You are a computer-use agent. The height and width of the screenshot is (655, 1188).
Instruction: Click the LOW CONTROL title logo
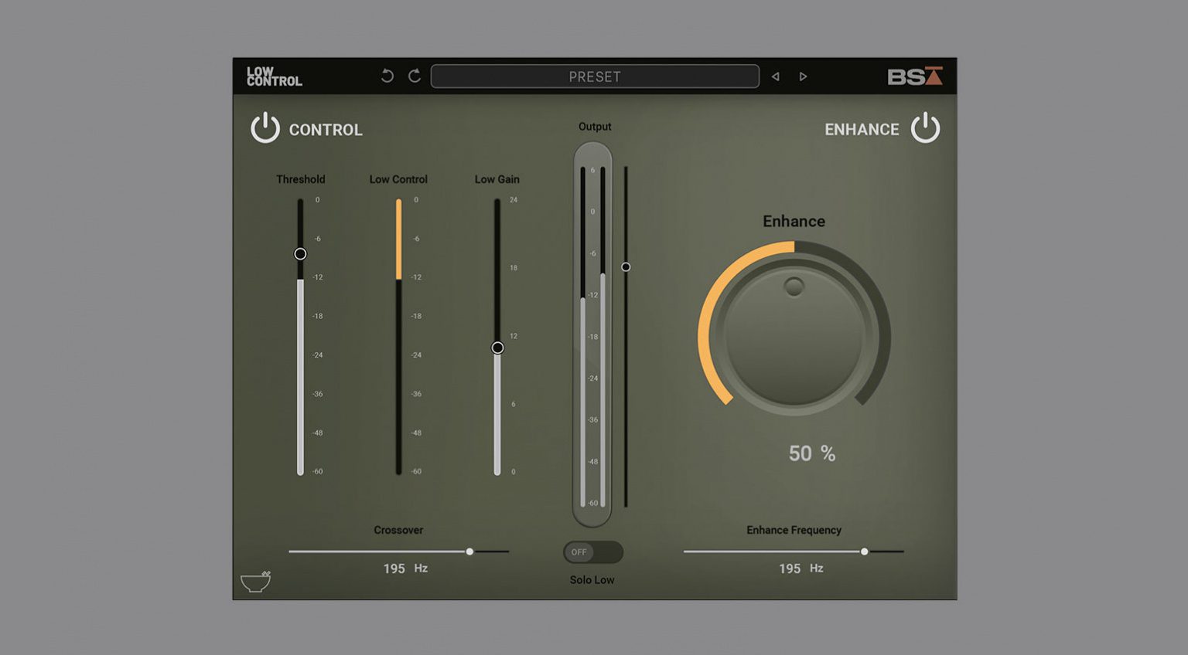click(x=275, y=76)
